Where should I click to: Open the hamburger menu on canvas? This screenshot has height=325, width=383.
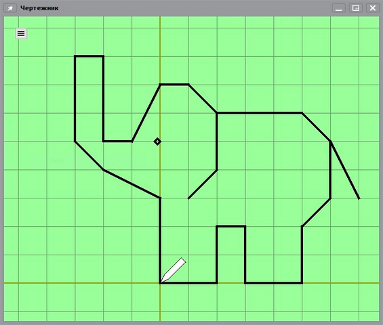point(21,33)
